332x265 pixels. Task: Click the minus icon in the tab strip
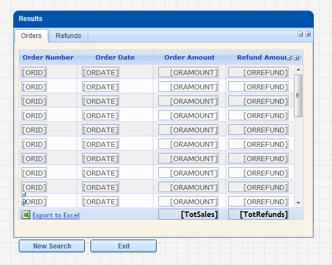tap(300, 34)
